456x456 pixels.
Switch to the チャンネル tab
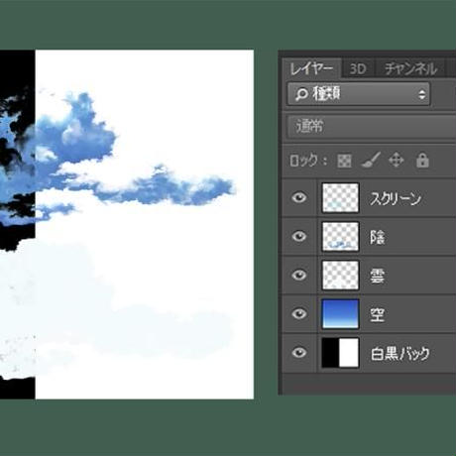click(410, 69)
